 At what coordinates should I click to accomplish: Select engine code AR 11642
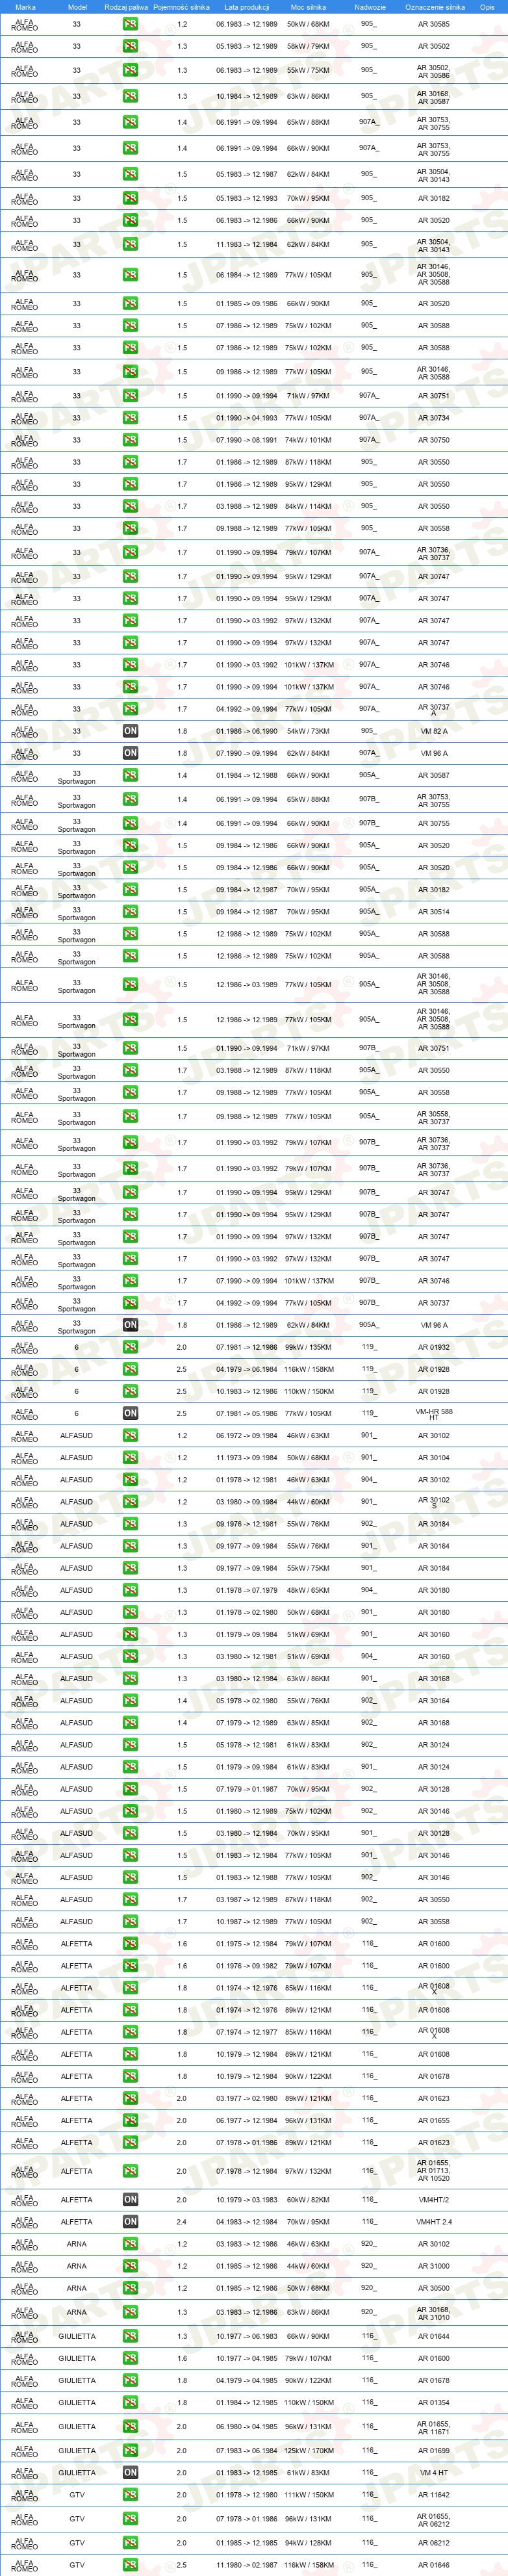pyautogui.click(x=434, y=2494)
